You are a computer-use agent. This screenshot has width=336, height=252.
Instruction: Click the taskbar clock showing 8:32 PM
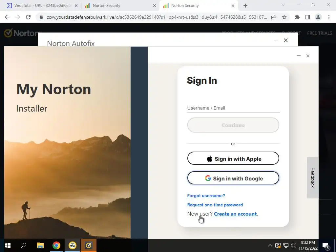pos(308,245)
